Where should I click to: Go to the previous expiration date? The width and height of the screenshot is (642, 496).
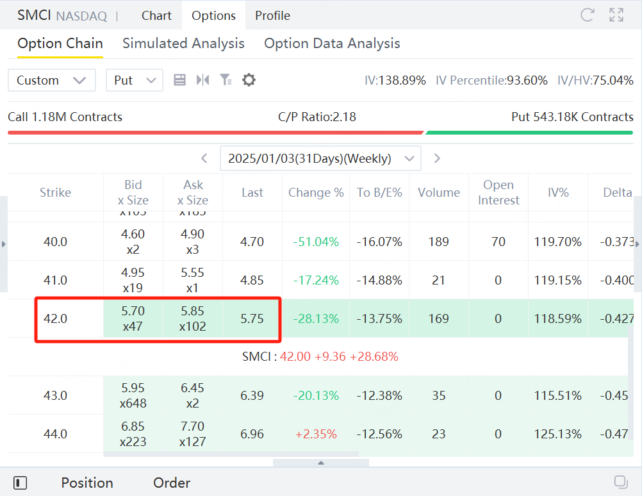pos(204,158)
